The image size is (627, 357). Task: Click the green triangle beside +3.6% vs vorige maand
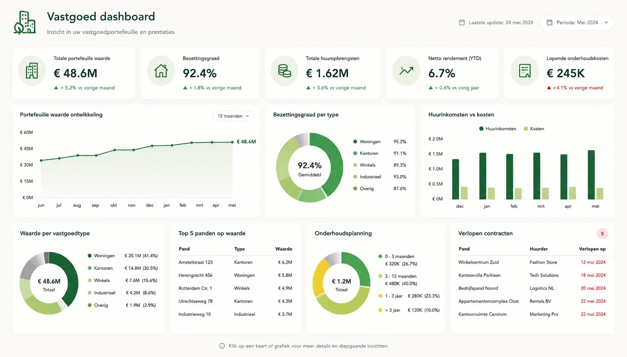click(x=308, y=88)
